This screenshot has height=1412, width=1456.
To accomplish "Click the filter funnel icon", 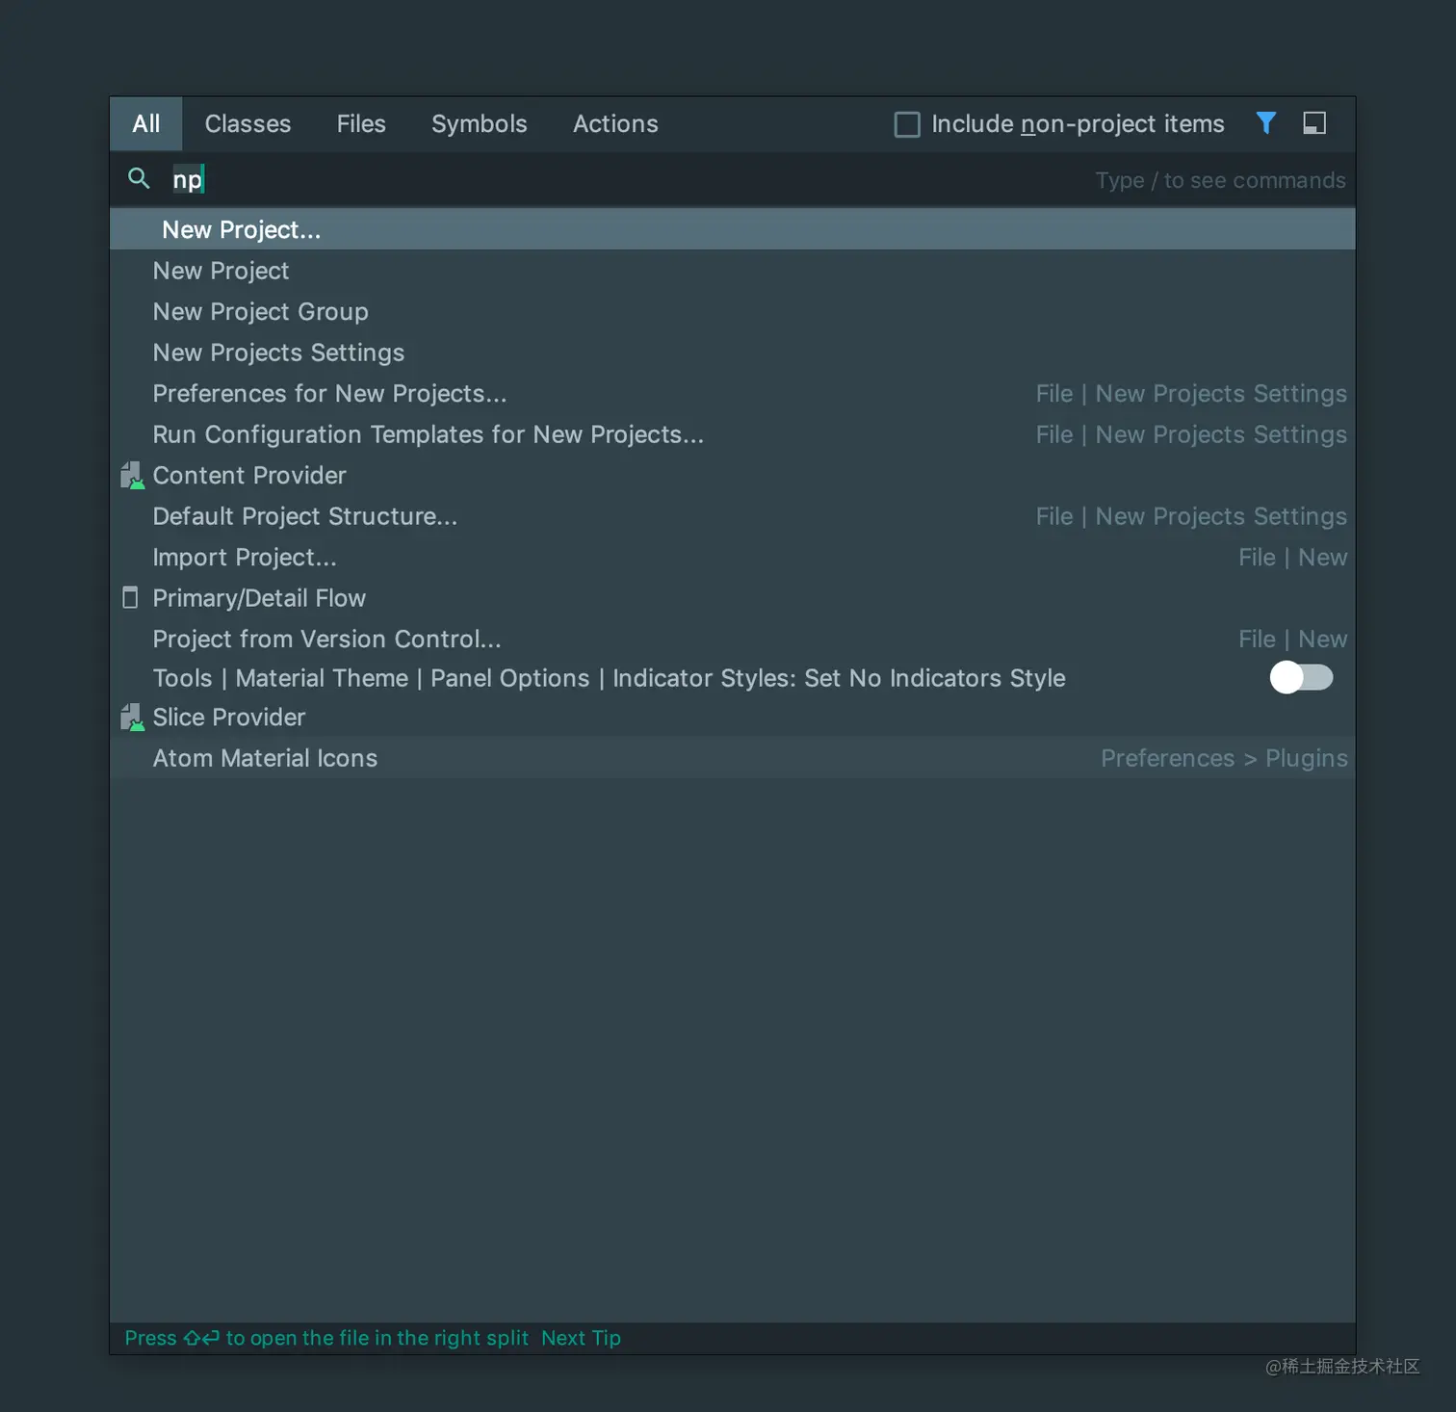I will pyautogui.click(x=1266, y=123).
